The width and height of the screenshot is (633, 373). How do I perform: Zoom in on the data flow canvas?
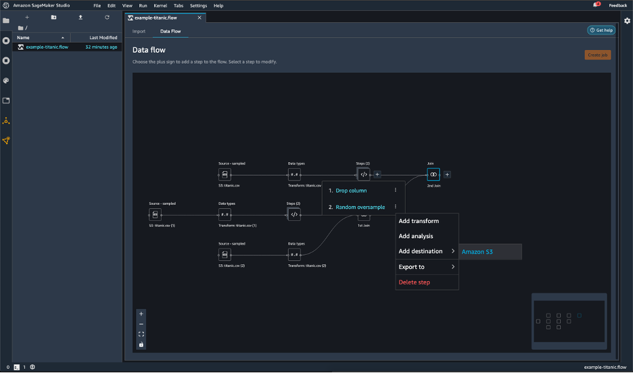click(141, 314)
